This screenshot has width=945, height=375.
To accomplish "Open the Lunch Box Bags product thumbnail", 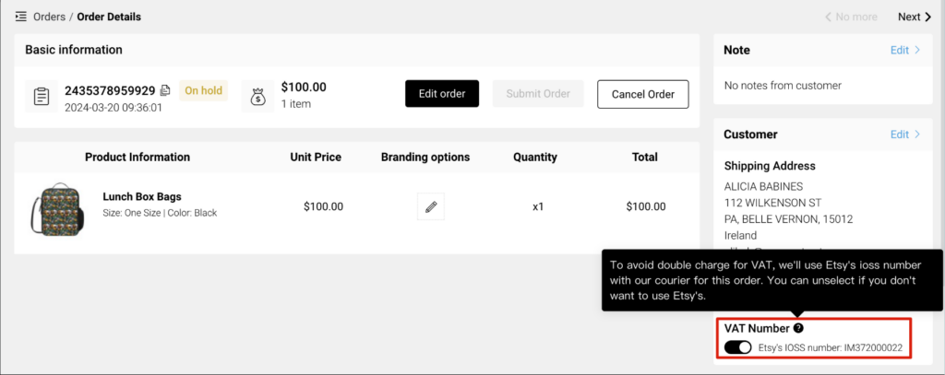I will pyautogui.click(x=58, y=209).
